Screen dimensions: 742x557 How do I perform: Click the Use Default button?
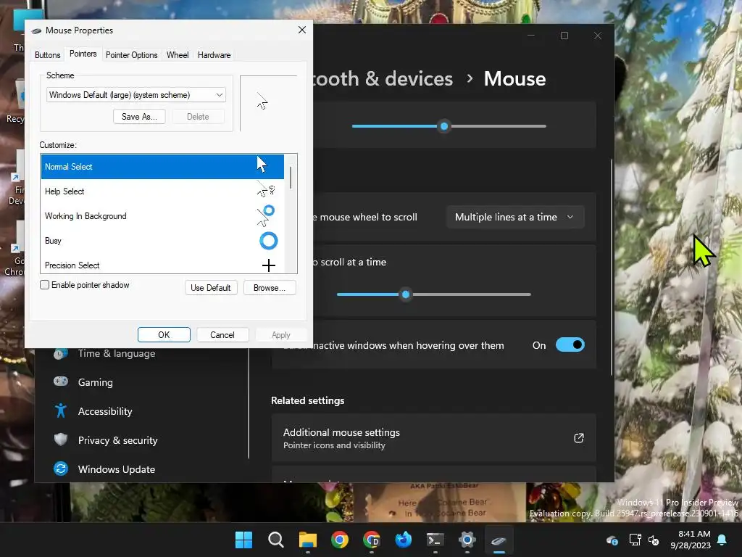click(x=211, y=288)
